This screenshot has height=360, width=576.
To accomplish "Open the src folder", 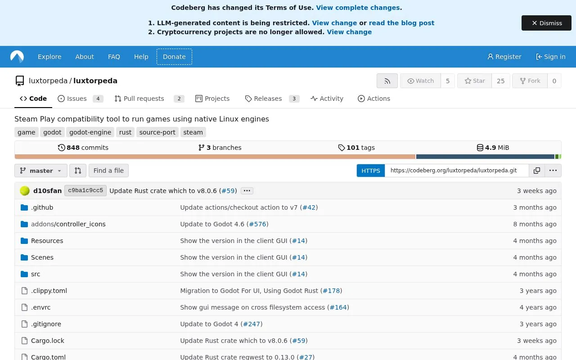I will pos(36,274).
